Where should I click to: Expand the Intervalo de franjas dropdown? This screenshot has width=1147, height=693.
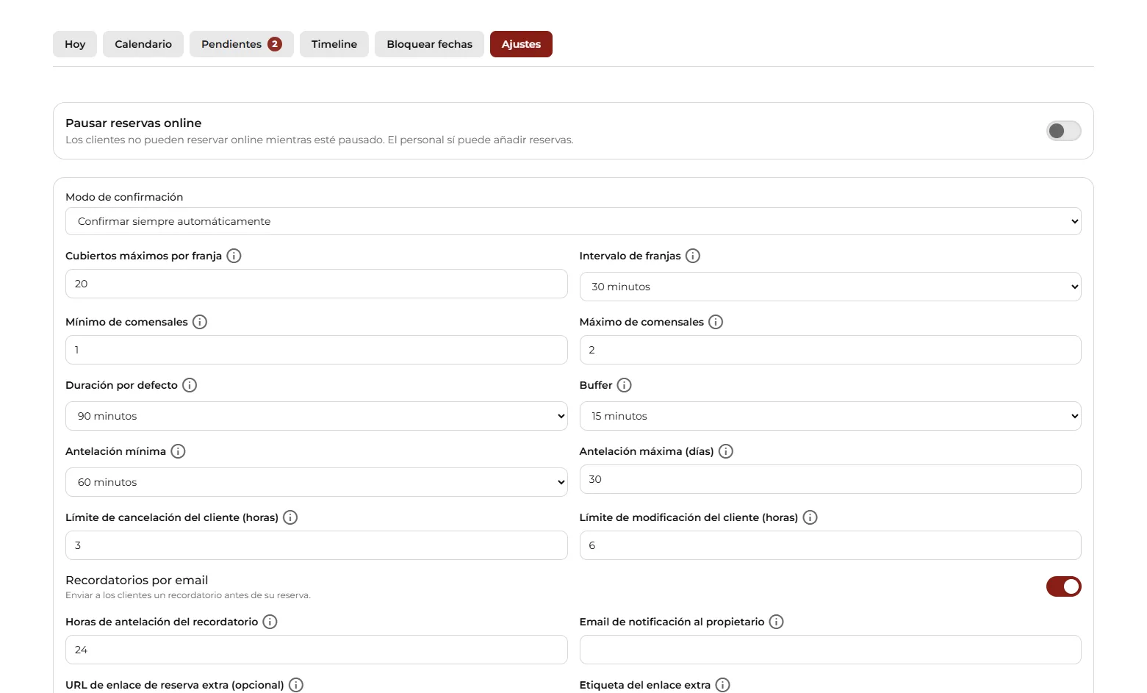(x=830, y=287)
